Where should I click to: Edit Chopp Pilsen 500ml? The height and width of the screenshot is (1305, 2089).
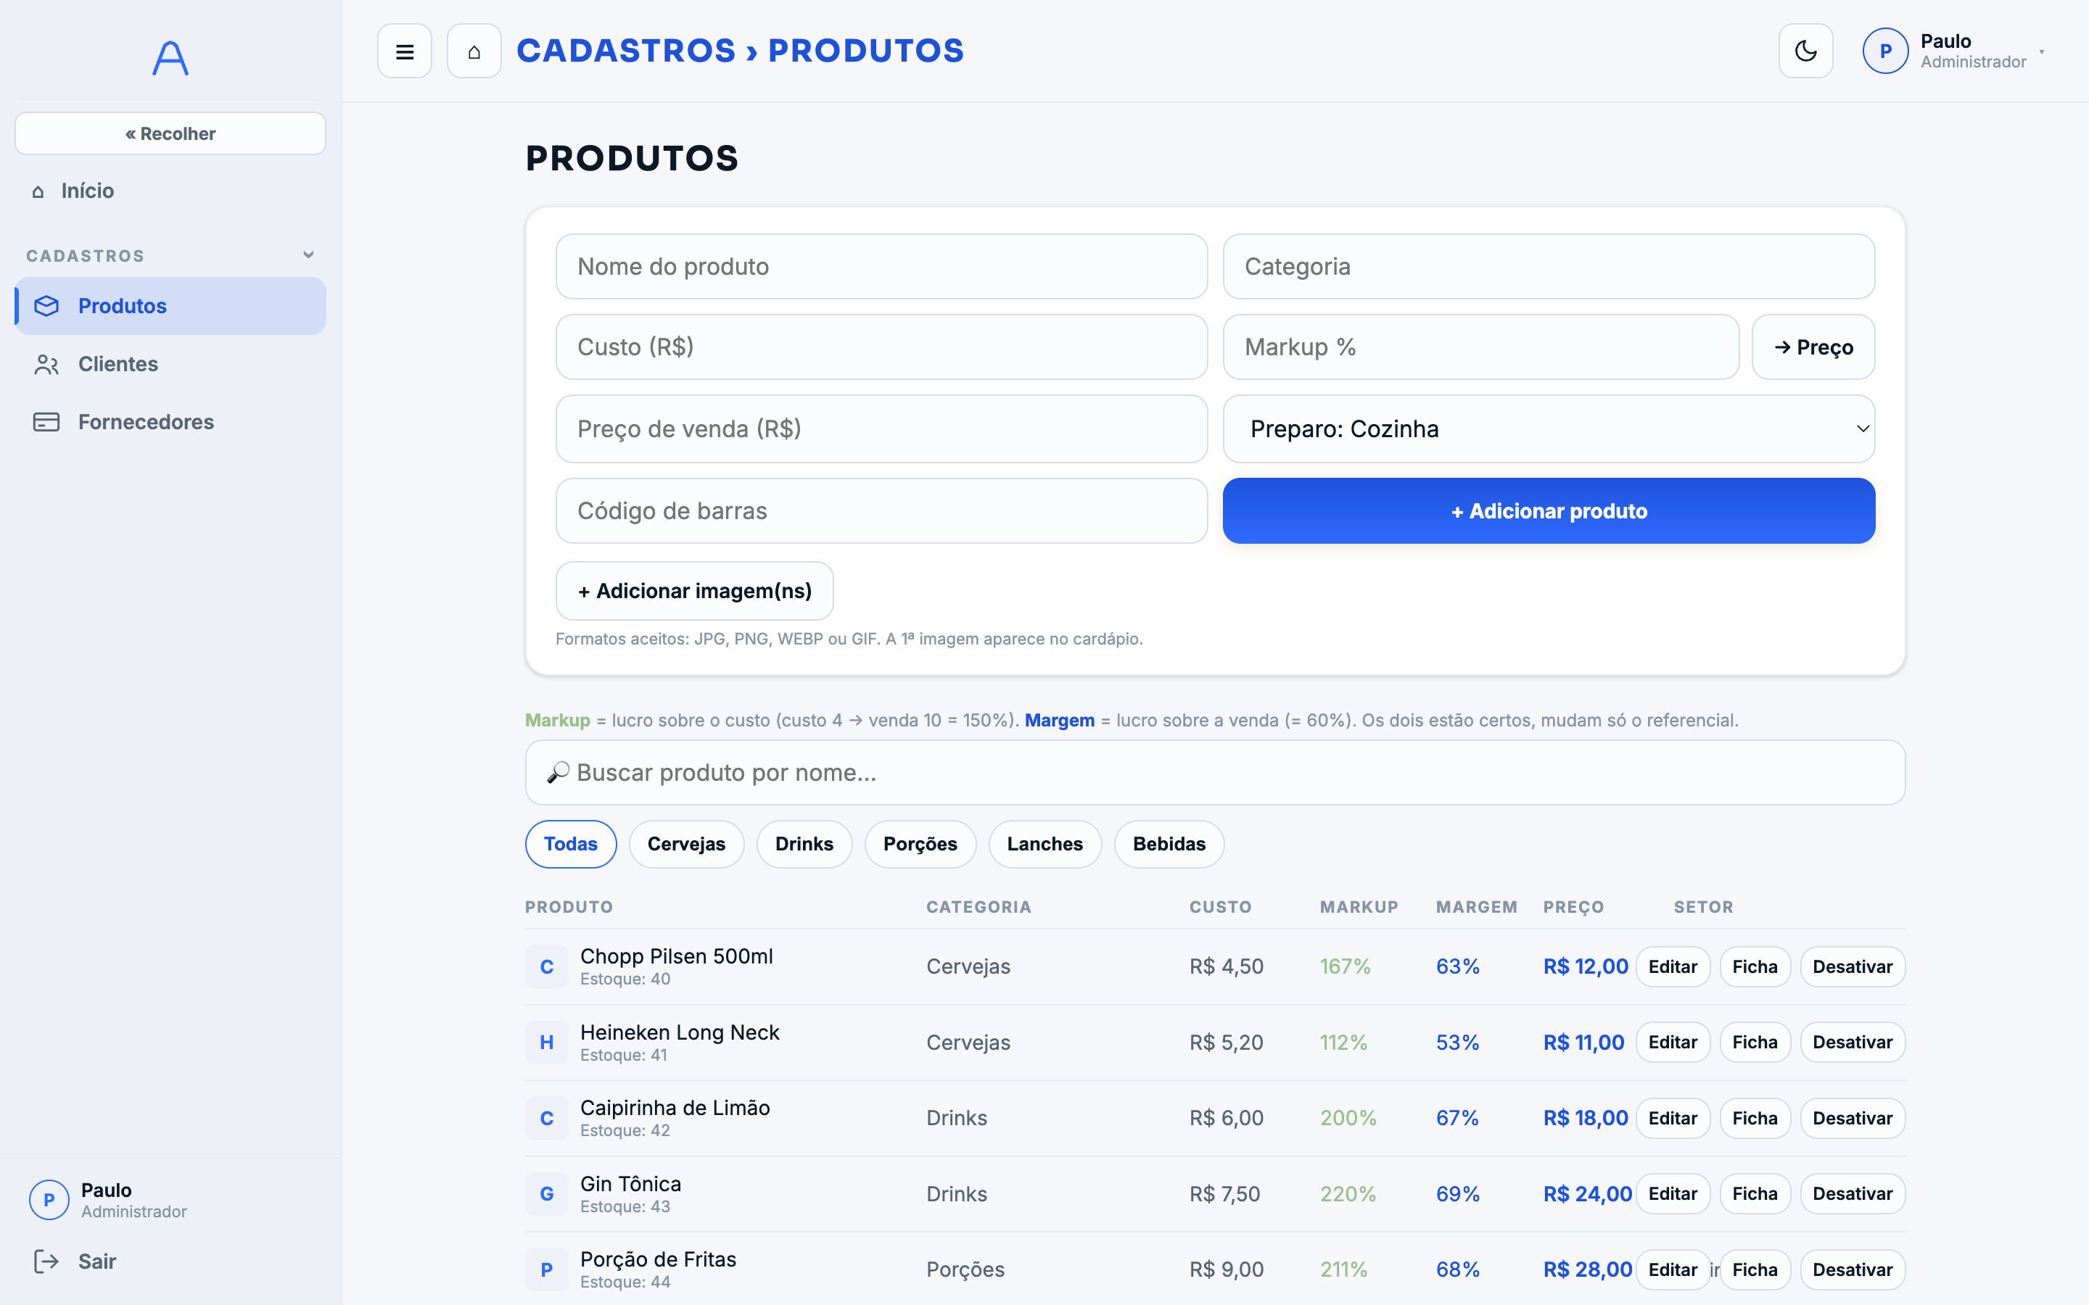coord(1672,966)
